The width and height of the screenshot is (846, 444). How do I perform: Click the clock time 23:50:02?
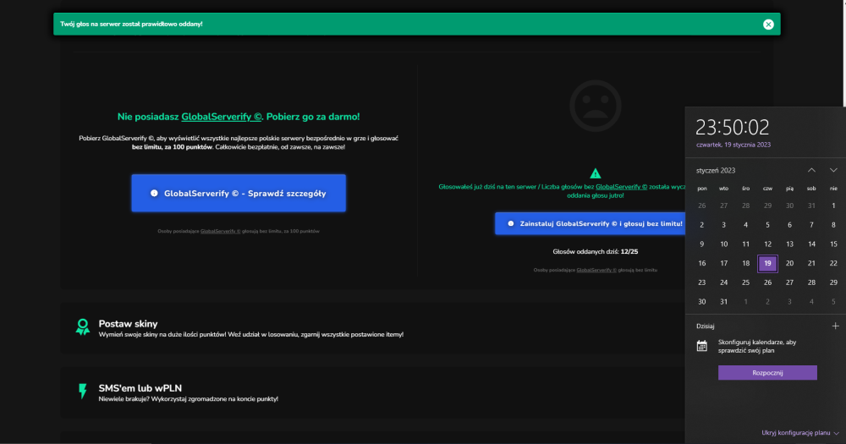(x=732, y=128)
